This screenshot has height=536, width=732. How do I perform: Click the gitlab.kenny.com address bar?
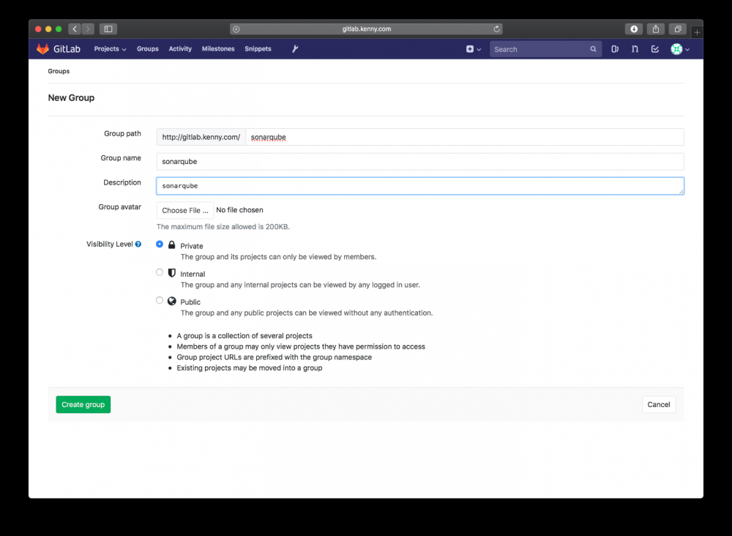coord(366,29)
